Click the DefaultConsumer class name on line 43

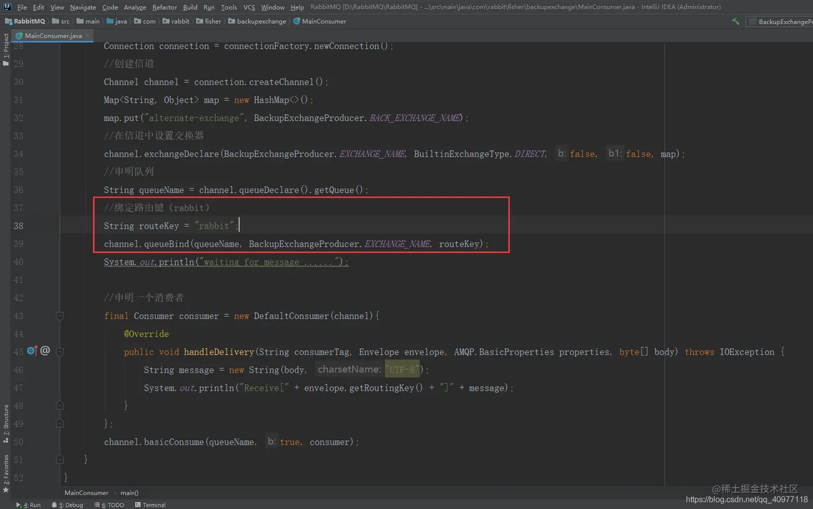coord(291,316)
